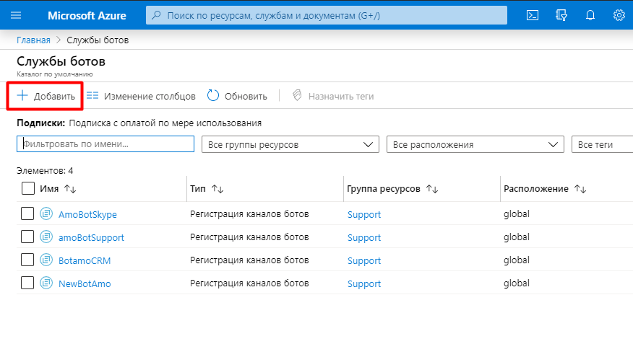Check the BotamoCRM row checkbox

click(x=27, y=260)
